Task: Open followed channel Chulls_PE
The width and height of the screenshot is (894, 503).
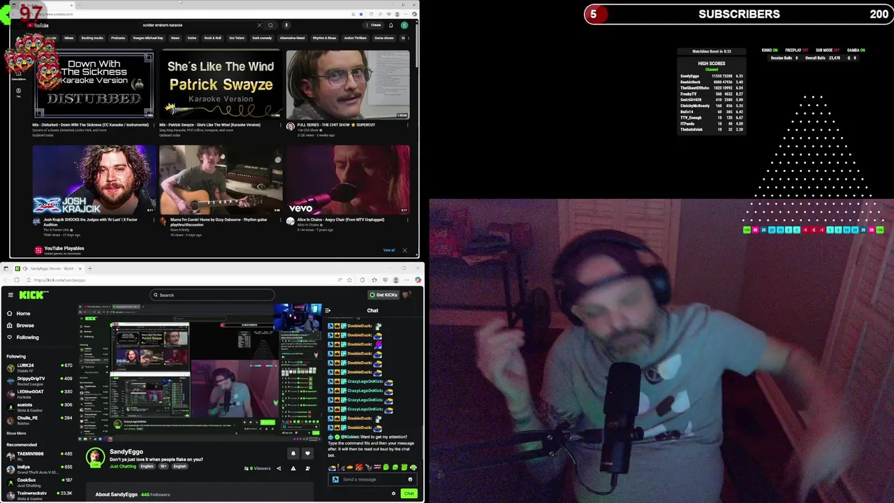Action: (x=39, y=419)
